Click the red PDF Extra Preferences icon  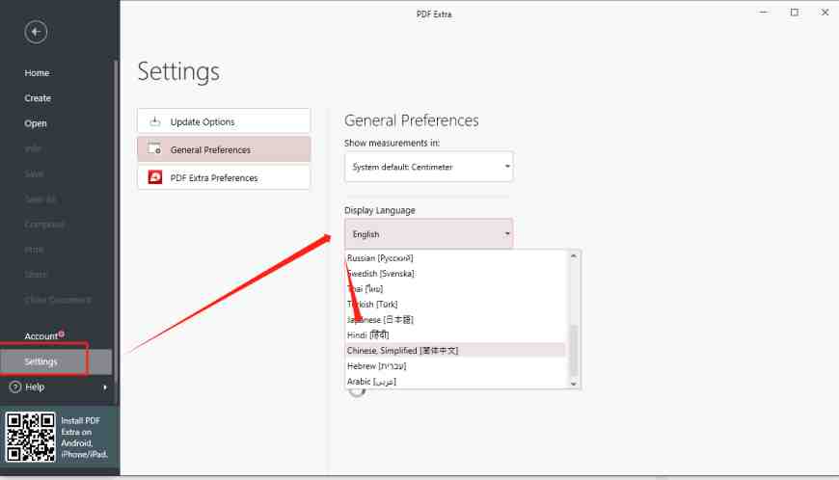point(154,177)
